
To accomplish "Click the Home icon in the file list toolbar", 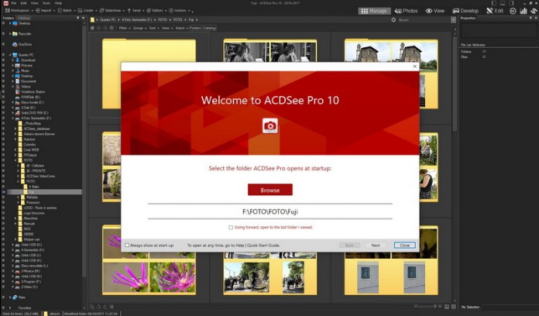I will (x=92, y=28).
